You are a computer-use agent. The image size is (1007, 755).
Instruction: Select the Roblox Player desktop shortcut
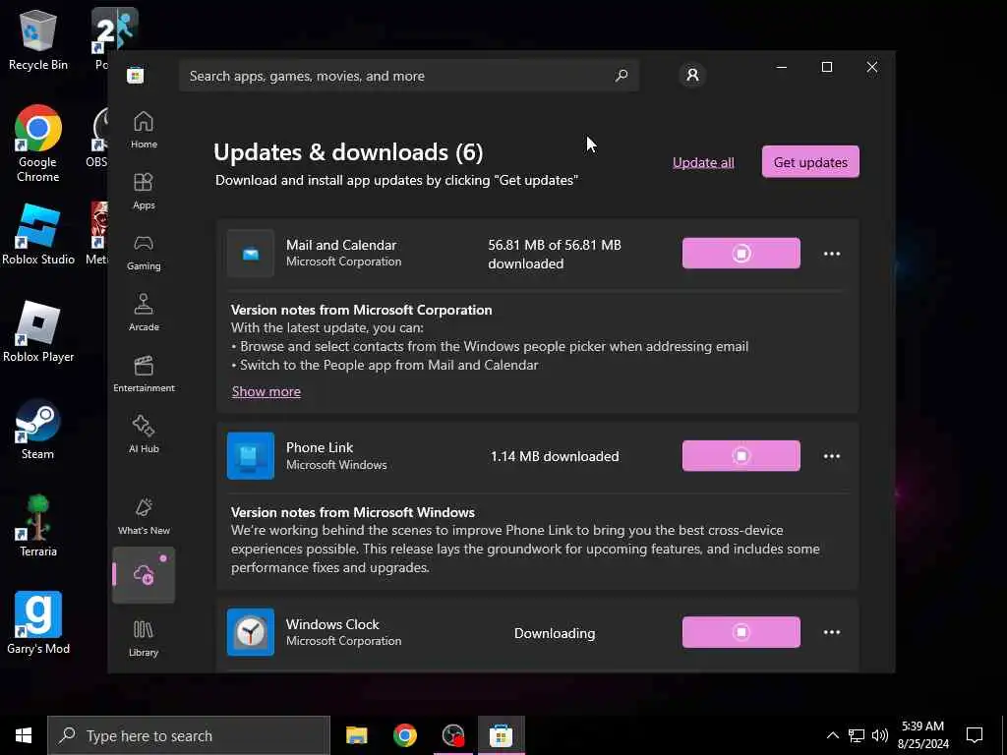[x=38, y=332]
